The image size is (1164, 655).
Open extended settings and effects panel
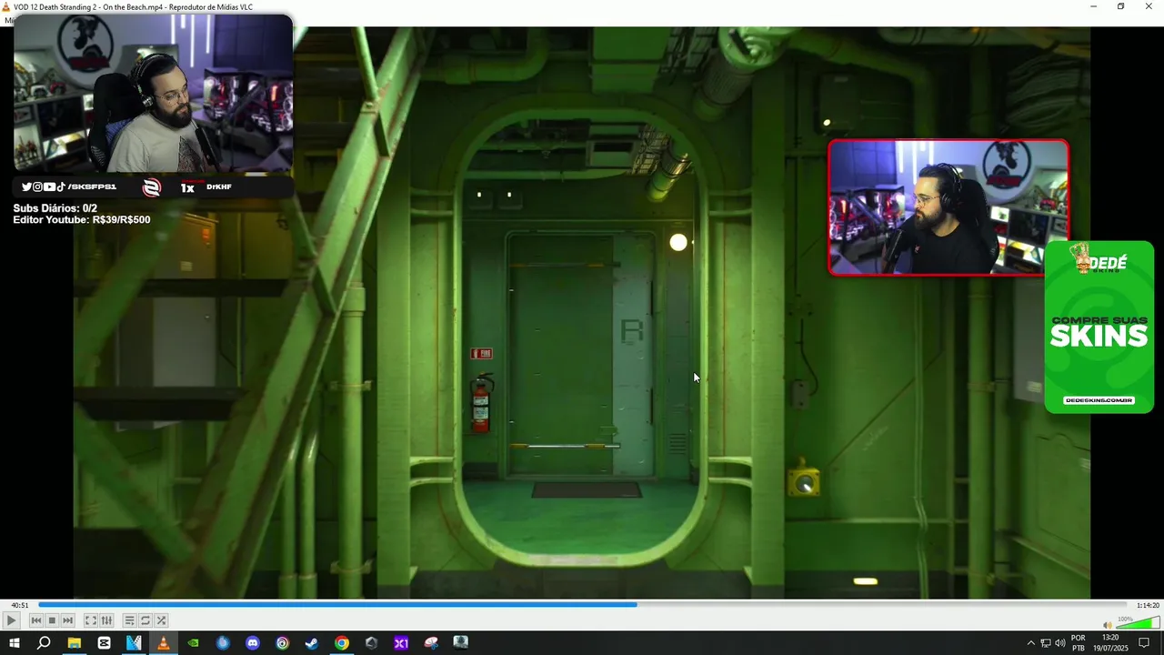click(106, 620)
